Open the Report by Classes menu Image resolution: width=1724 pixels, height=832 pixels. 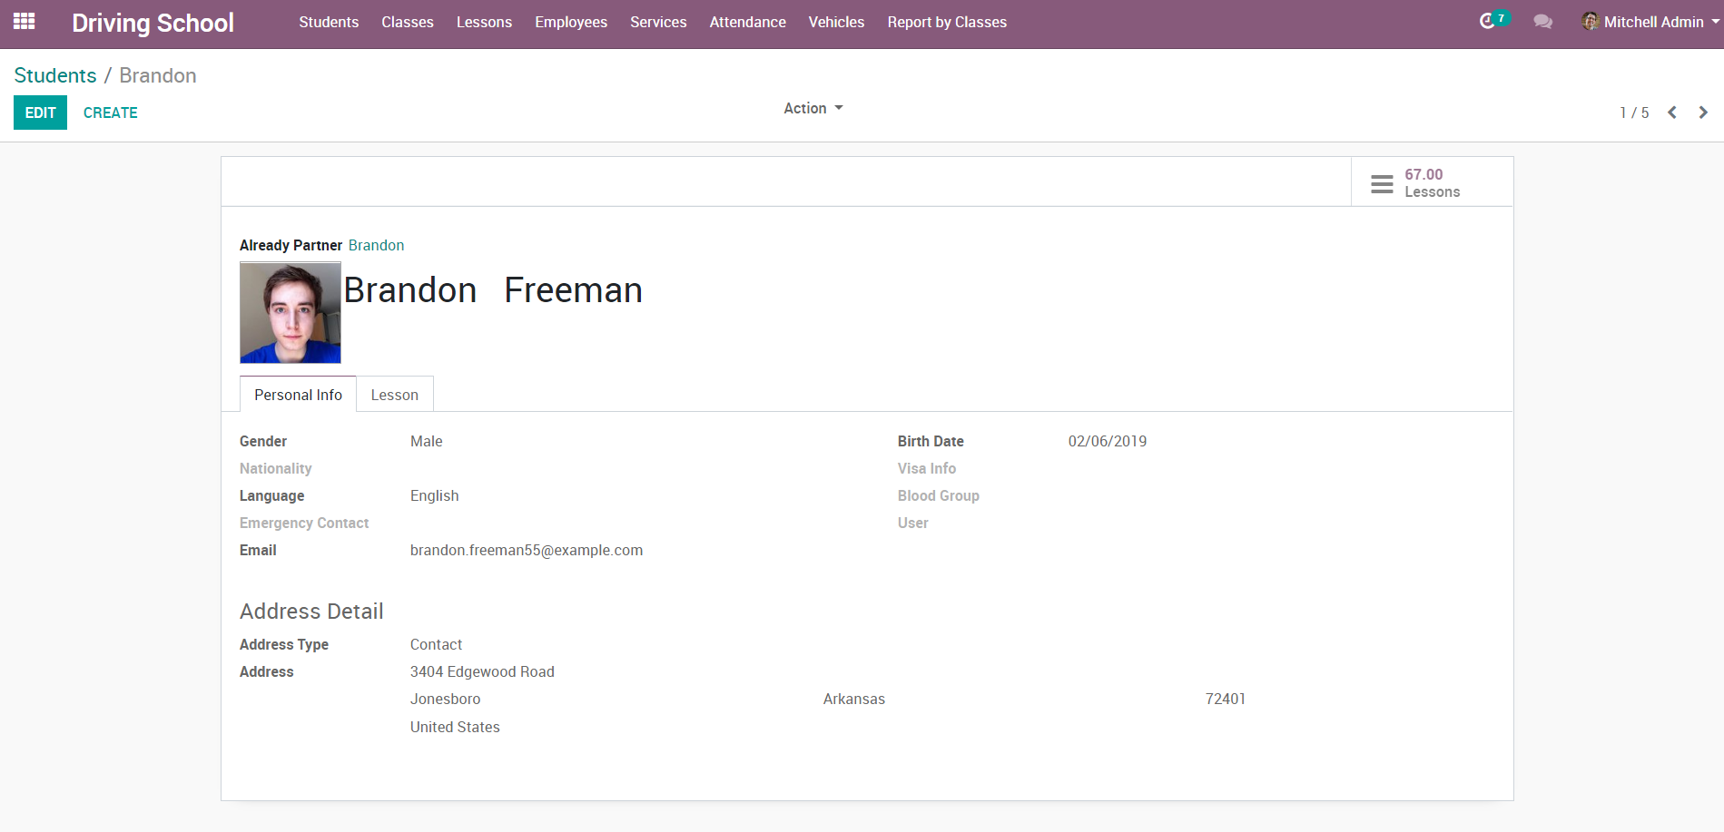(x=947, y=22)
